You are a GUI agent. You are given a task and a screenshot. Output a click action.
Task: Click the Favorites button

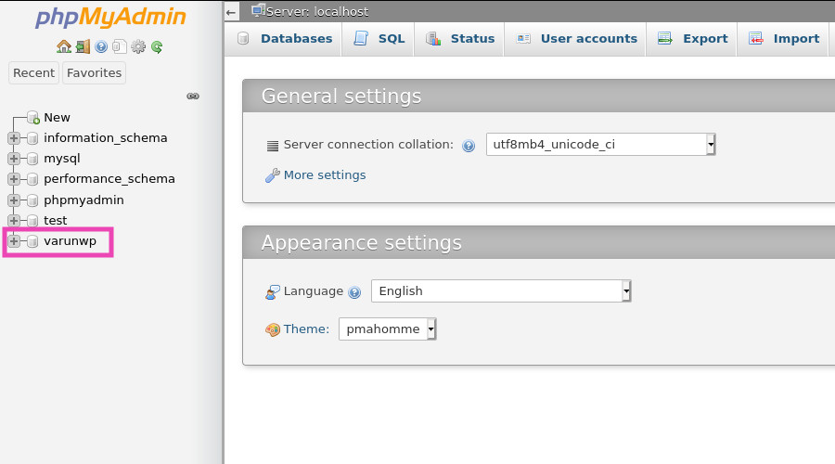click(x=94, y=72)
